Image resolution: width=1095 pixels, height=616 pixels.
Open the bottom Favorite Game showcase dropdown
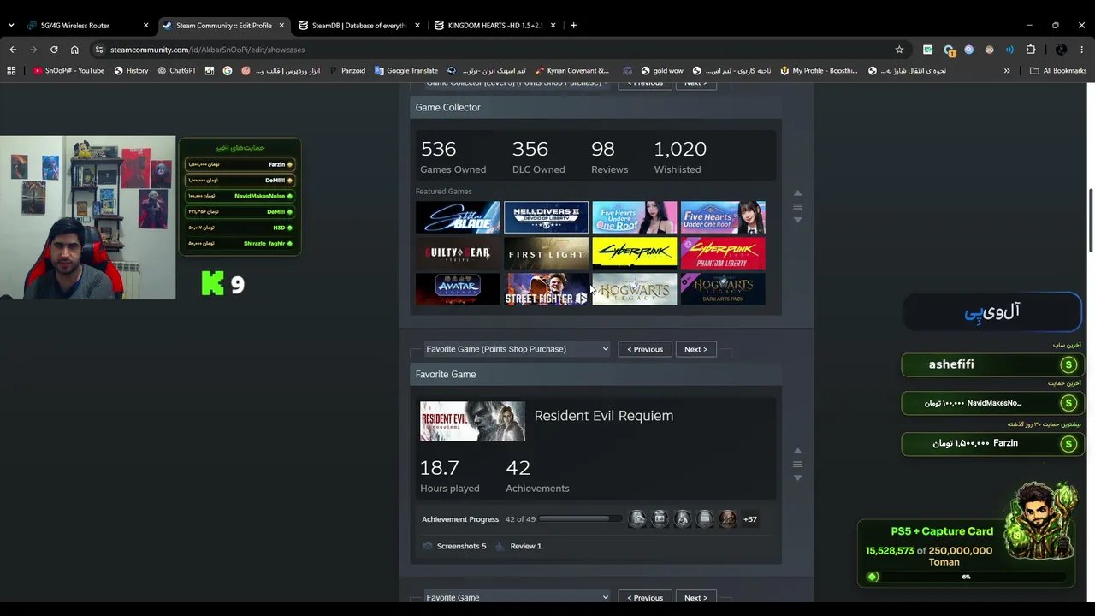517,597
